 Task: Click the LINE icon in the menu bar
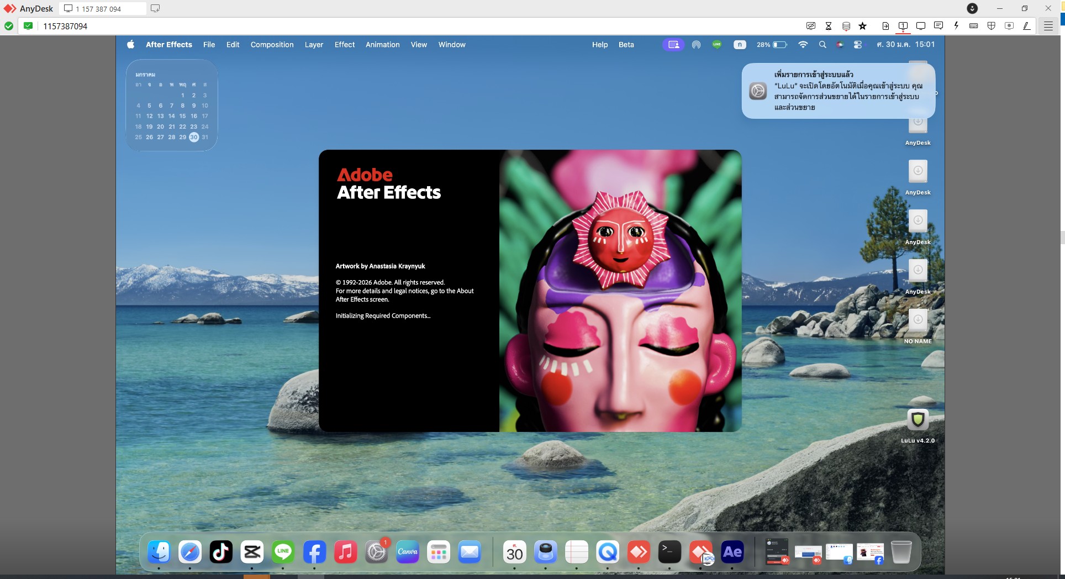tap(717, 45)
